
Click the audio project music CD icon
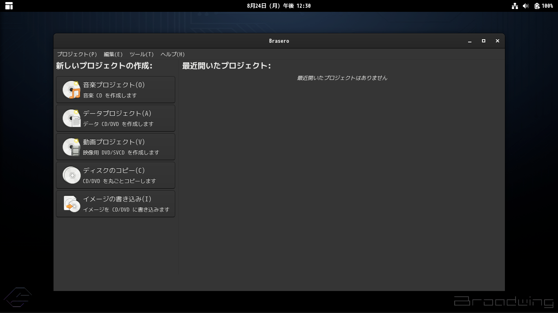tap(71, 90)
